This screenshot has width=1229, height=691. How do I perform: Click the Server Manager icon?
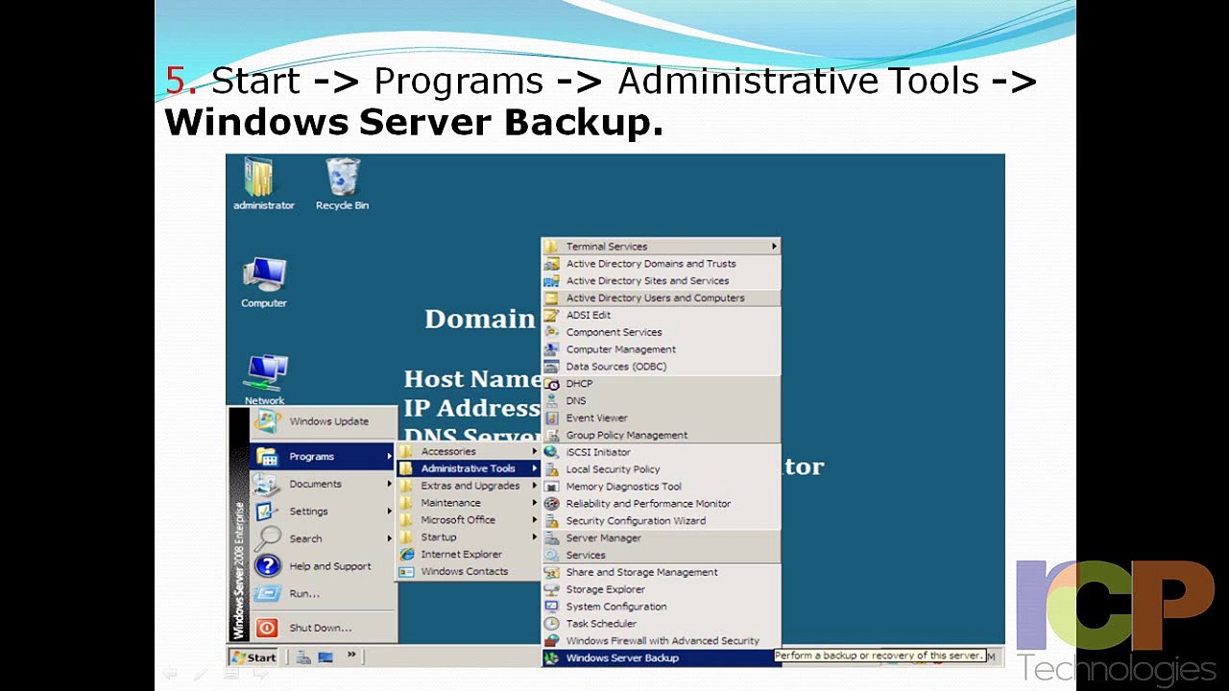[x=551, y=538]
